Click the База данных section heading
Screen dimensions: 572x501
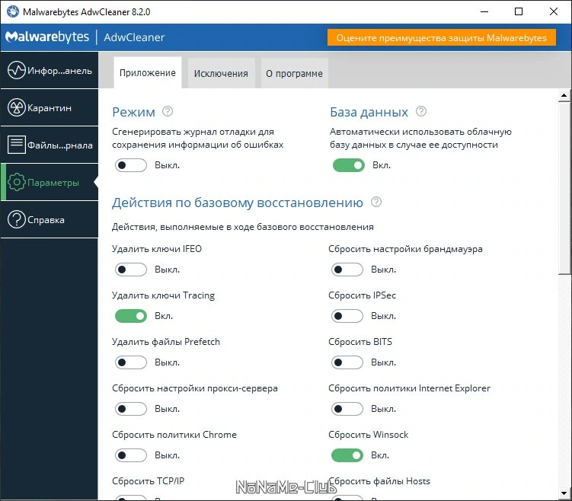(x=369, y=112)
